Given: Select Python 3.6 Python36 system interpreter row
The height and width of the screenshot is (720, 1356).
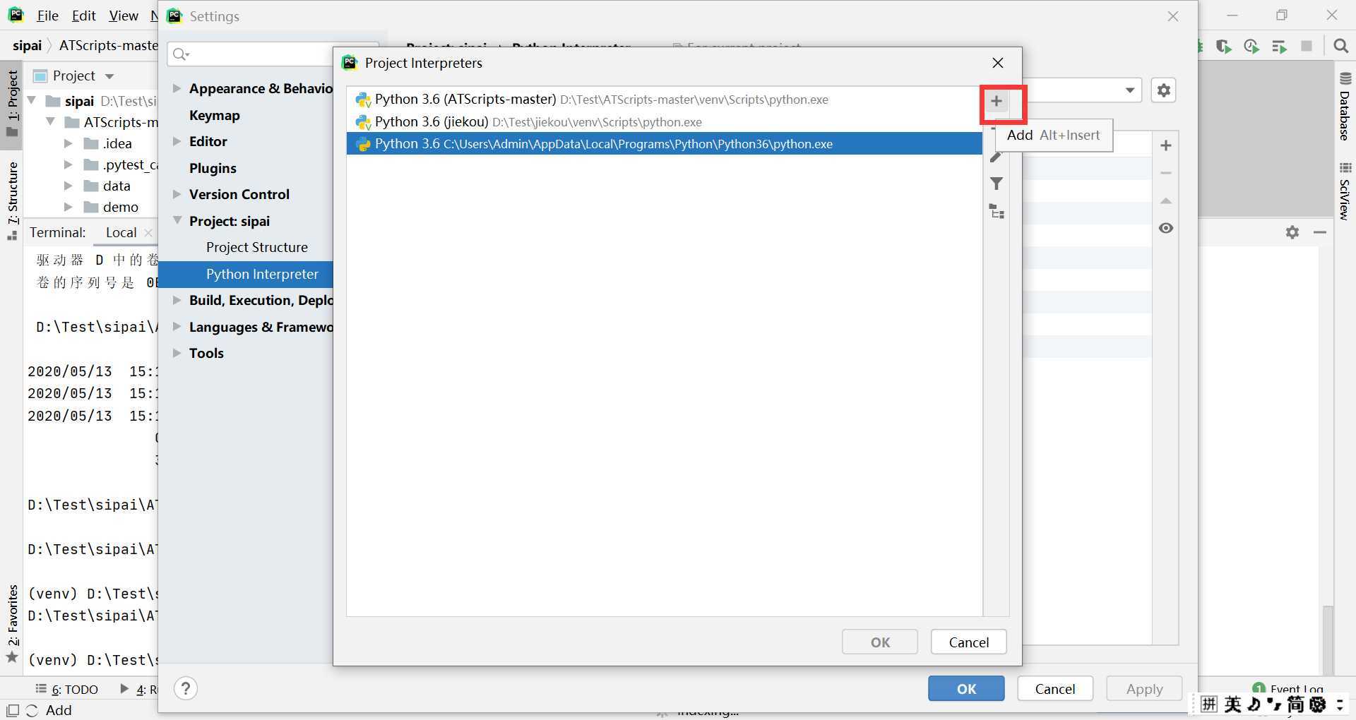Looking at the screenshot, I should pyautogui.click(x=664, y=144).
